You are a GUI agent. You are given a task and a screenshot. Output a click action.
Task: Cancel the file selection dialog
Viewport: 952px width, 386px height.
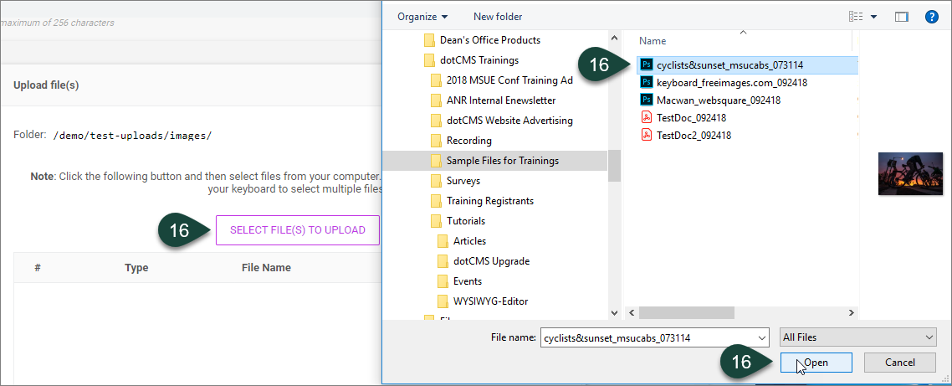[899, 363]
